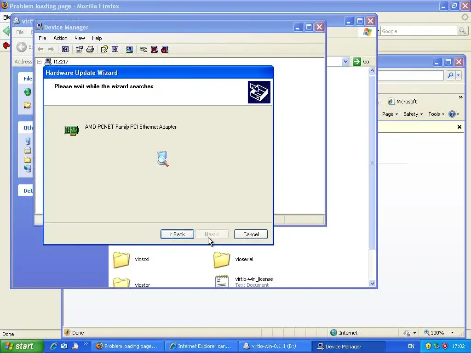Expand the Quick Launch overflow chevron
The height and width of the screenshot is (353, 471).
86,344
